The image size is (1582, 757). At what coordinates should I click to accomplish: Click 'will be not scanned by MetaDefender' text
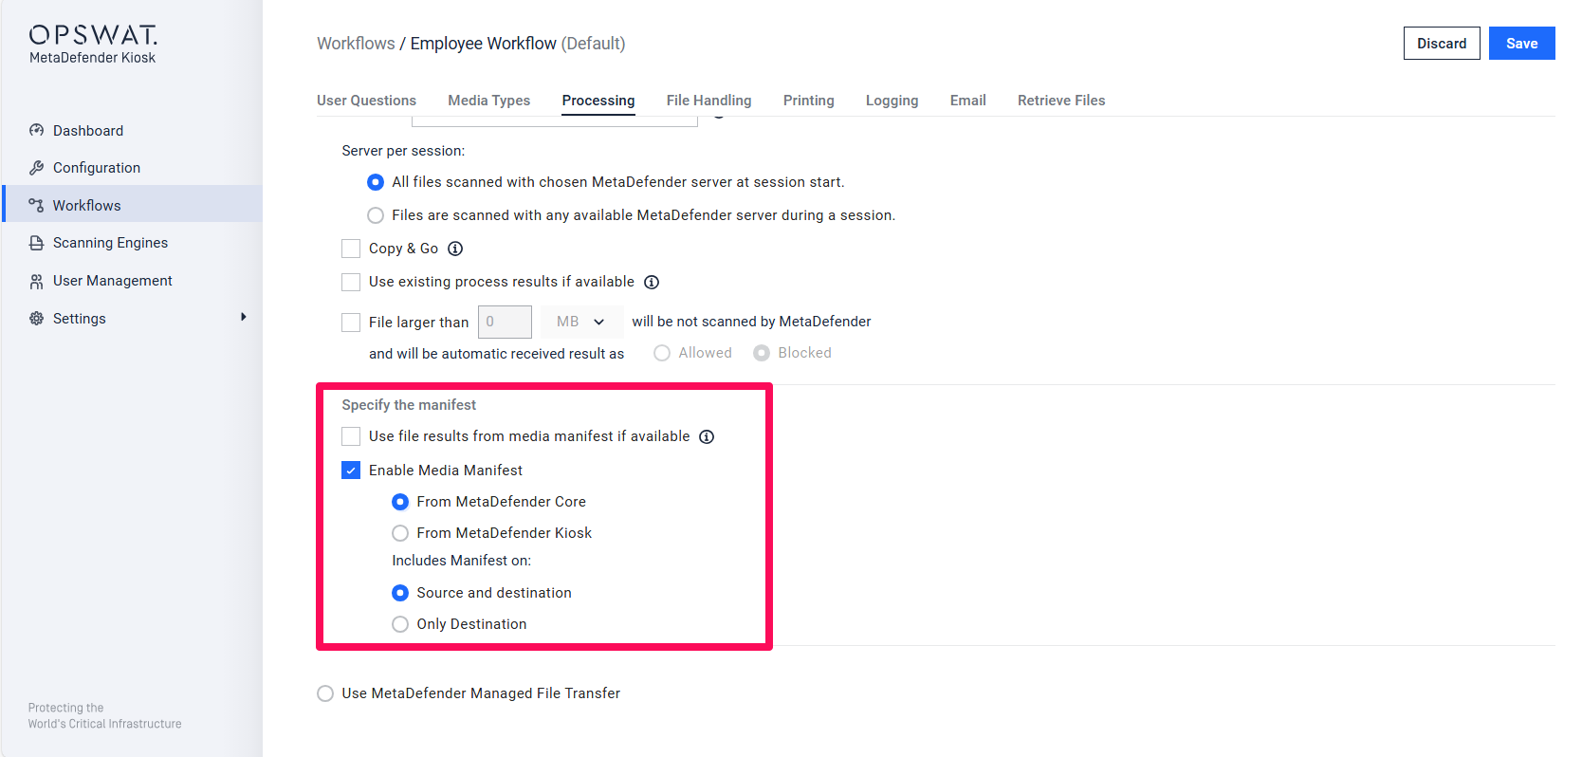751,322
